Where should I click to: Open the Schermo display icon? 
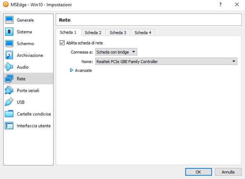[9, 44]
